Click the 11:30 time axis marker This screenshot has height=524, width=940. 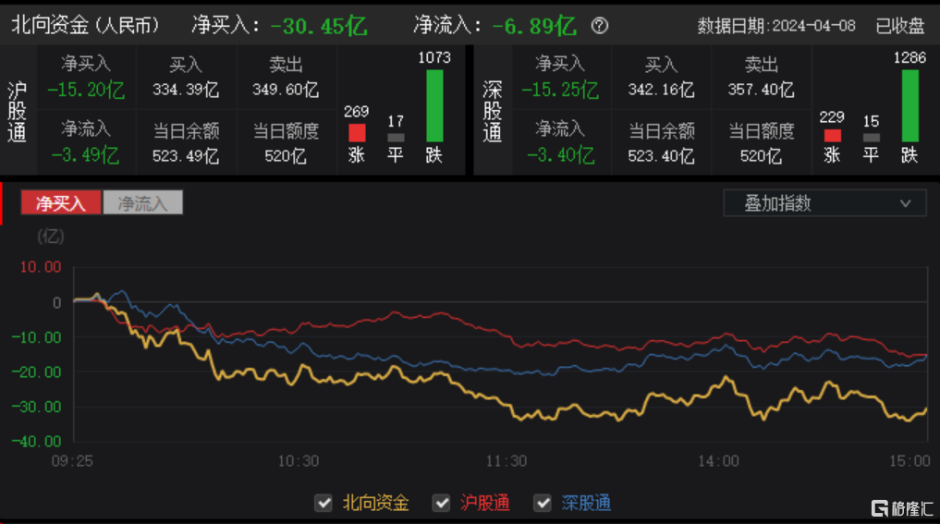click(x=506, y=461)
